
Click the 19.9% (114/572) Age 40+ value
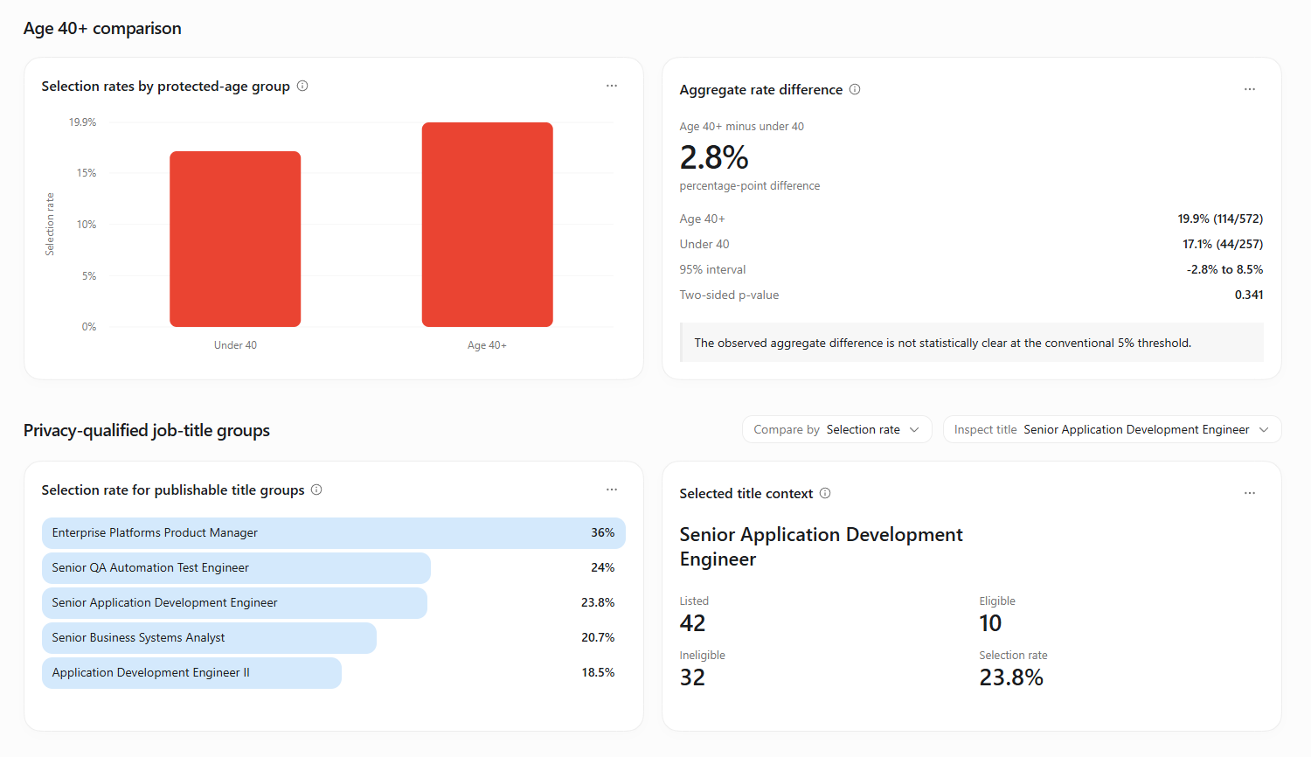point(1220,219)
